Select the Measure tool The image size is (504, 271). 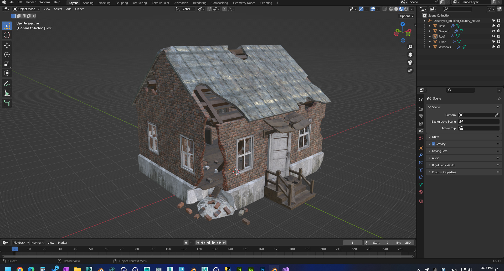(x=7, y=93)
